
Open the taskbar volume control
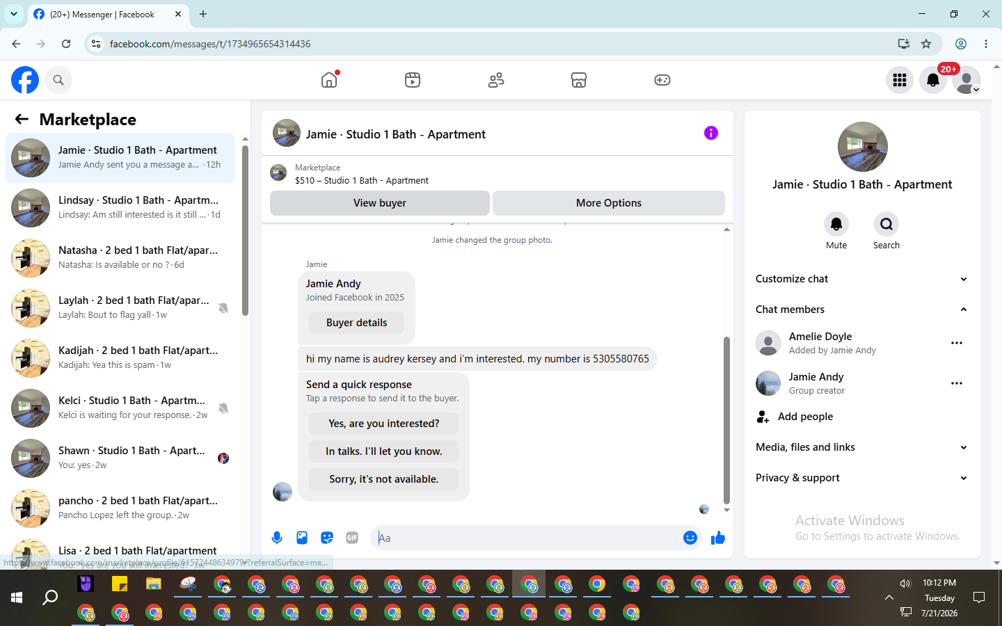[905, 584]
